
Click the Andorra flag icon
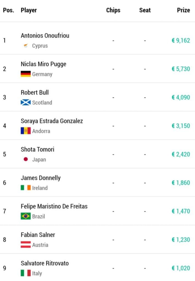click(26, 131)
